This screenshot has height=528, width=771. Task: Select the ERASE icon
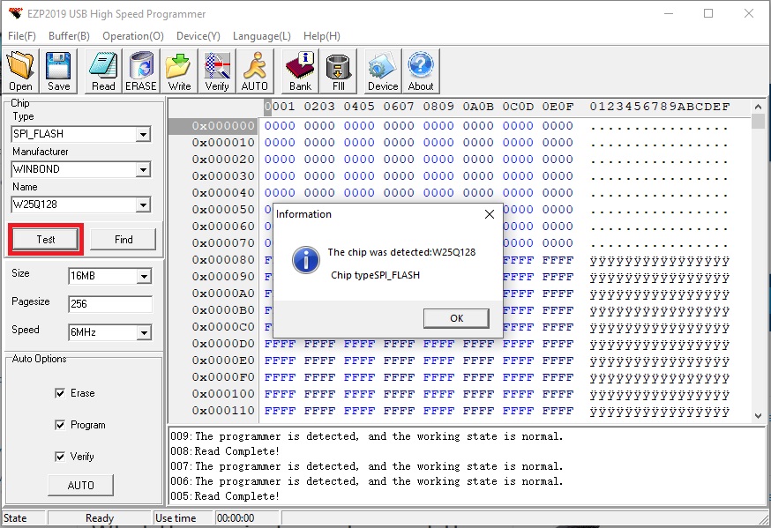tap(141, 71)
